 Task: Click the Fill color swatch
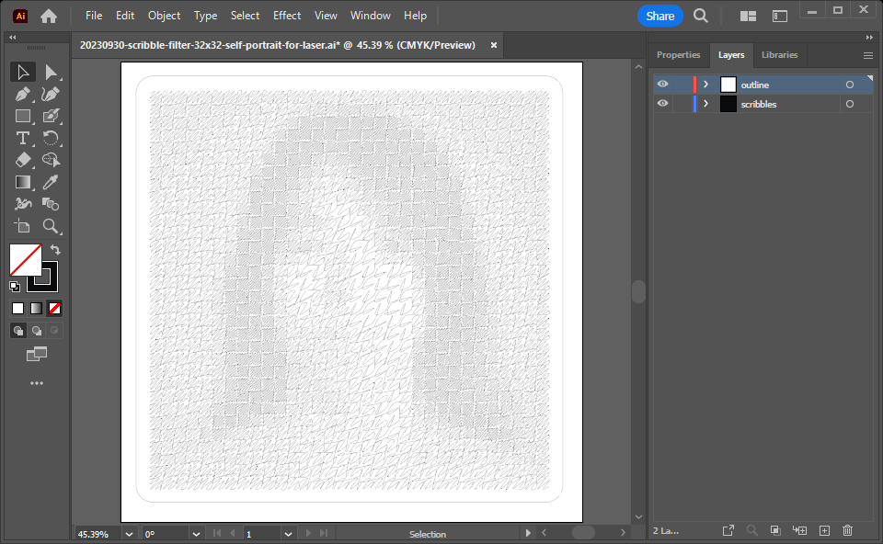pyautogui.click(x=25, y=260)
